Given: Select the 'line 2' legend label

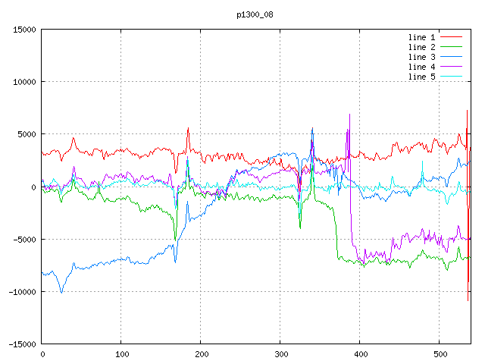Looking at the screenshot, I should [x=421, y=47].
